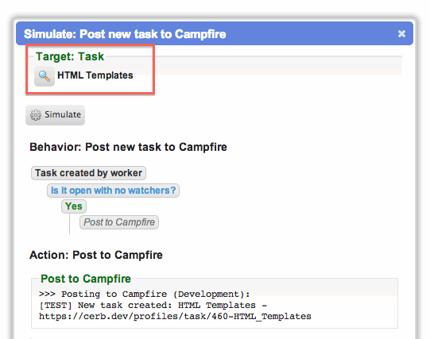Click the cerb.dev task URL in output
430x339 pixels.
click(x=175, y=317)
